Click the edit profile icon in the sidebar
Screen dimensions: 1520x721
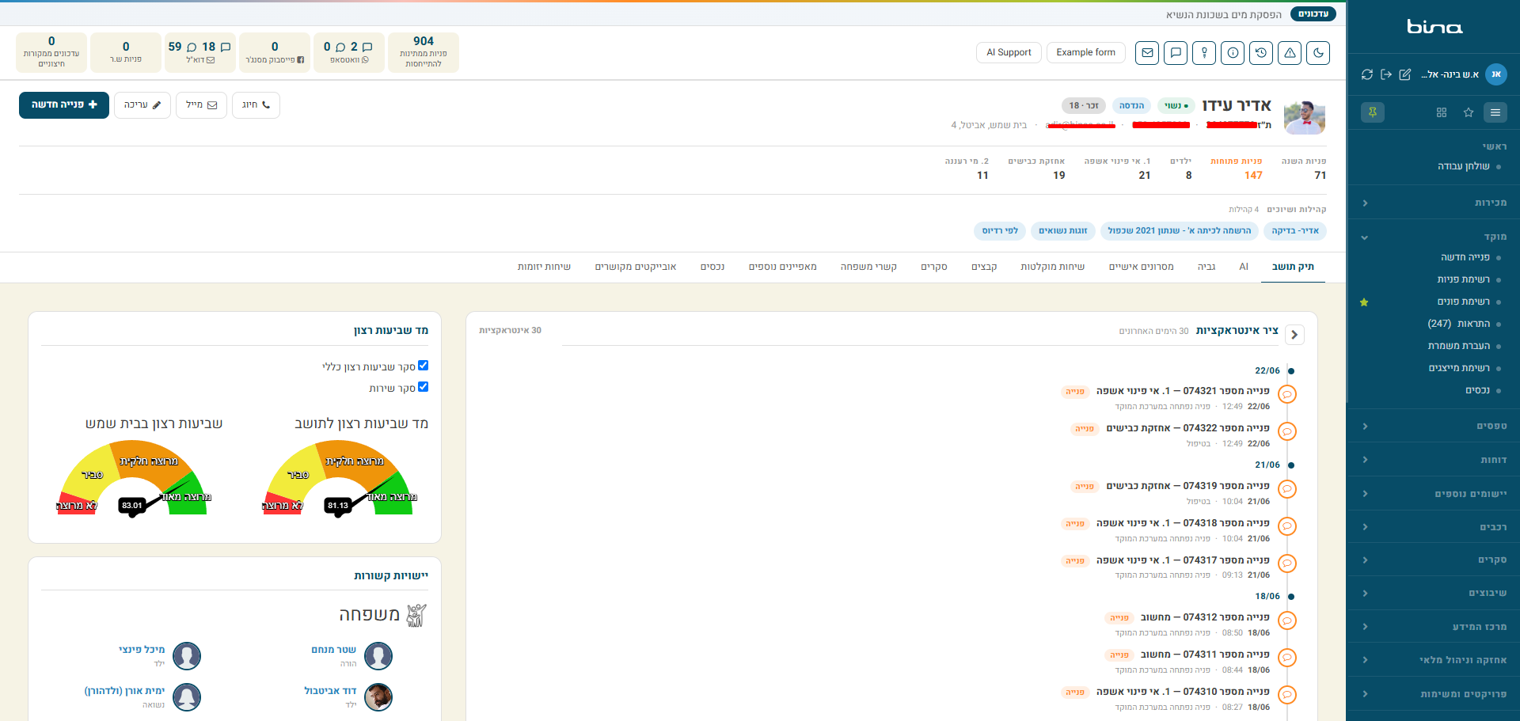pyautogui.click(x=1405, y=74)
